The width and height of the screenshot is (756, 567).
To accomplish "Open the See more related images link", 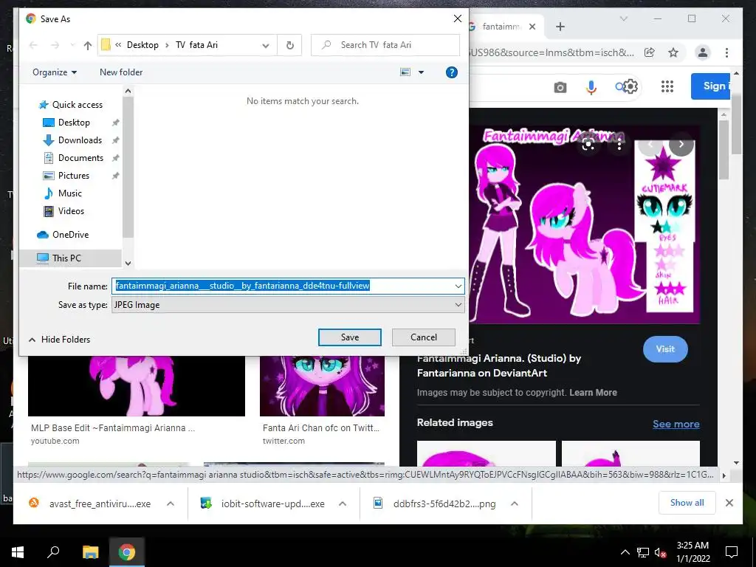I will pyautogui.click(x=676, y=424).
